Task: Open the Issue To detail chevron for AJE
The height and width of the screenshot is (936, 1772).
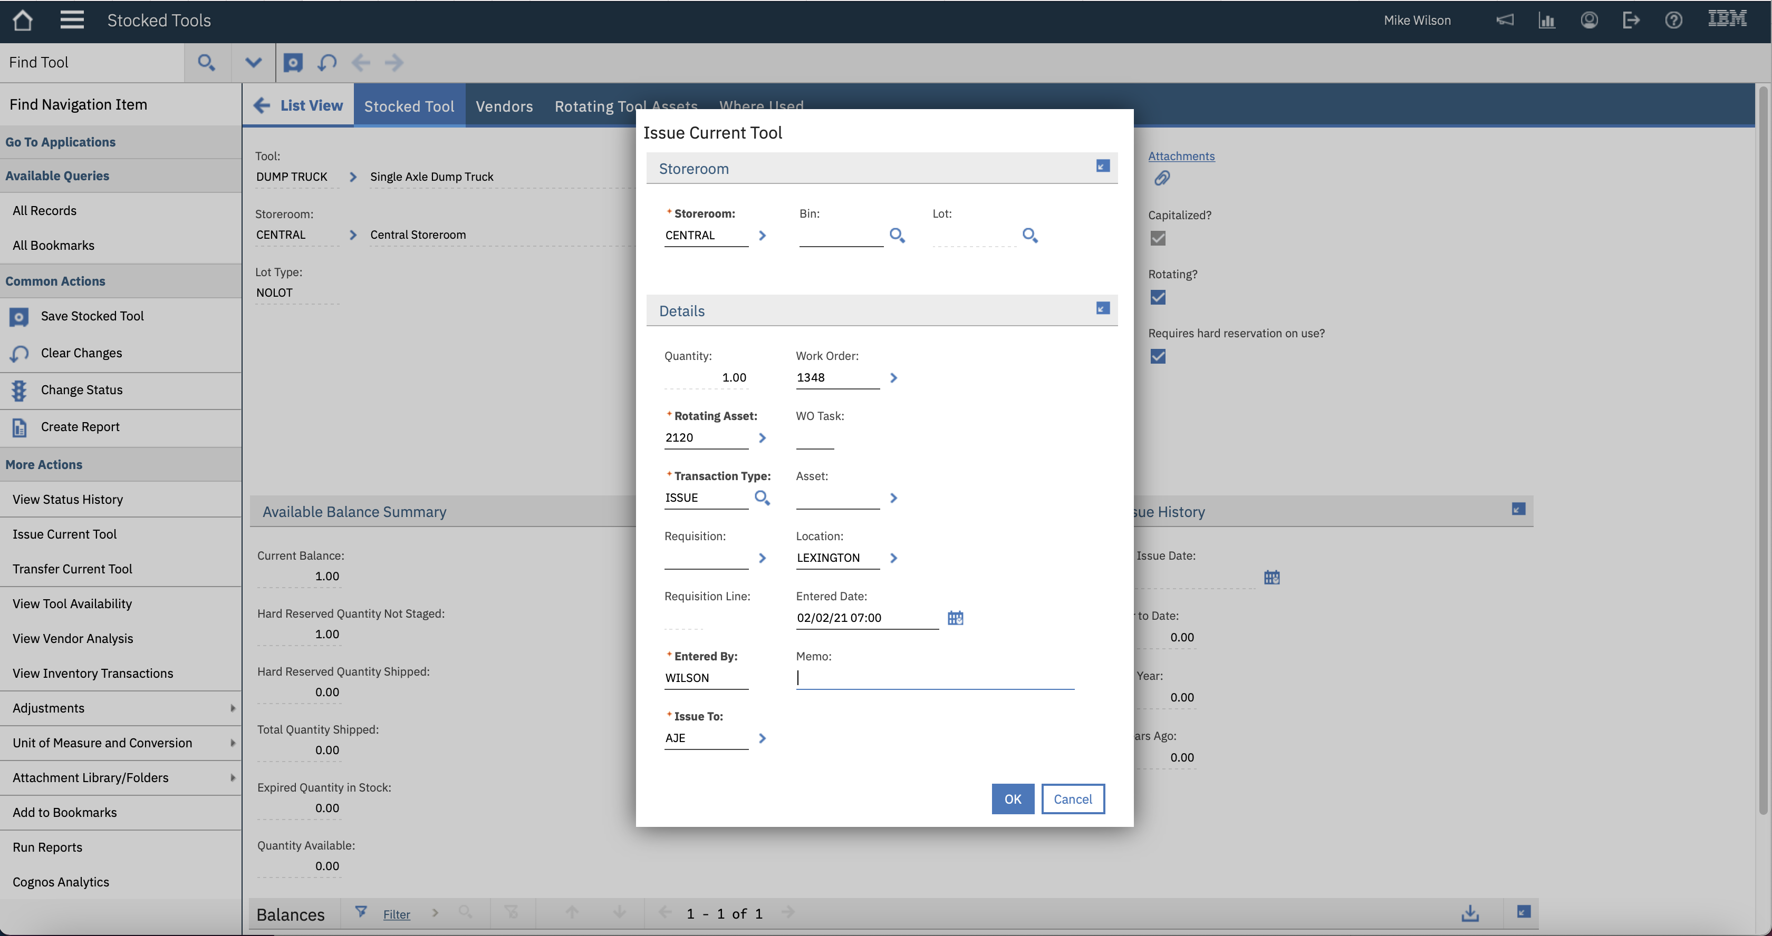Action: (762, 738)
